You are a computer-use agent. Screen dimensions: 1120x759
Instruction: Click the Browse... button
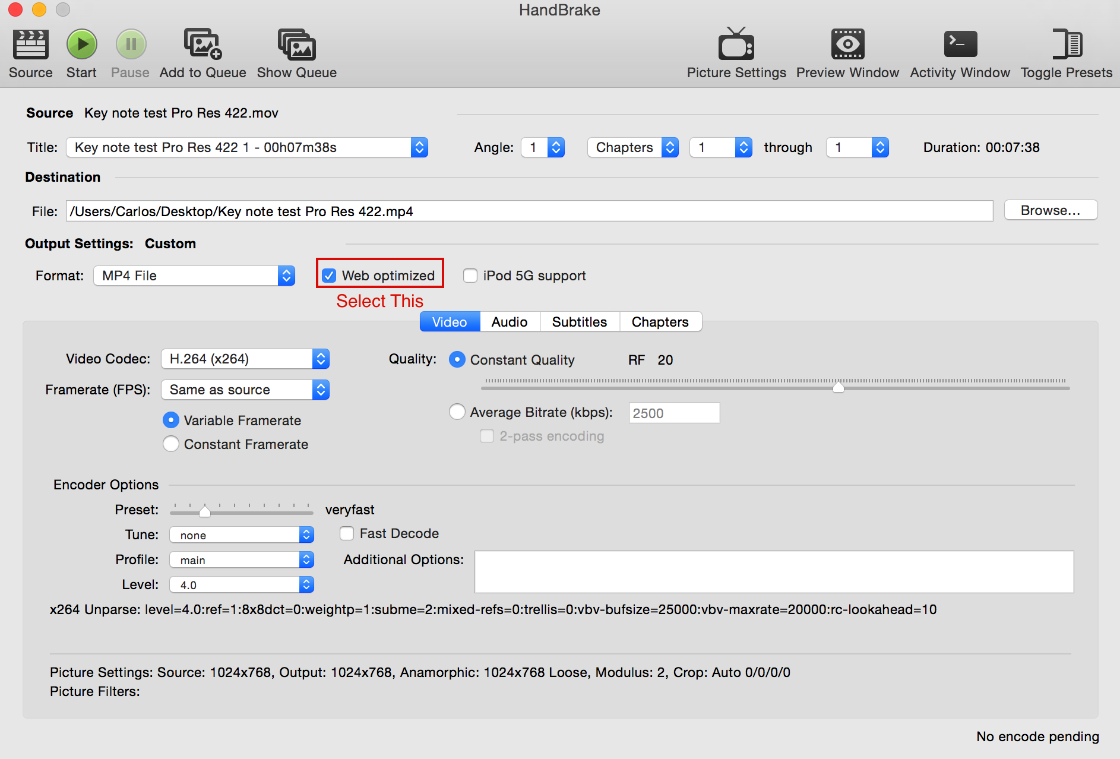(x=1051, y=210)
